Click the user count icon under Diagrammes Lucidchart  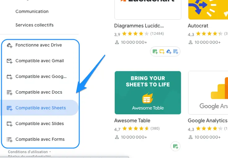pyautogui.click(x=117, y=42)
